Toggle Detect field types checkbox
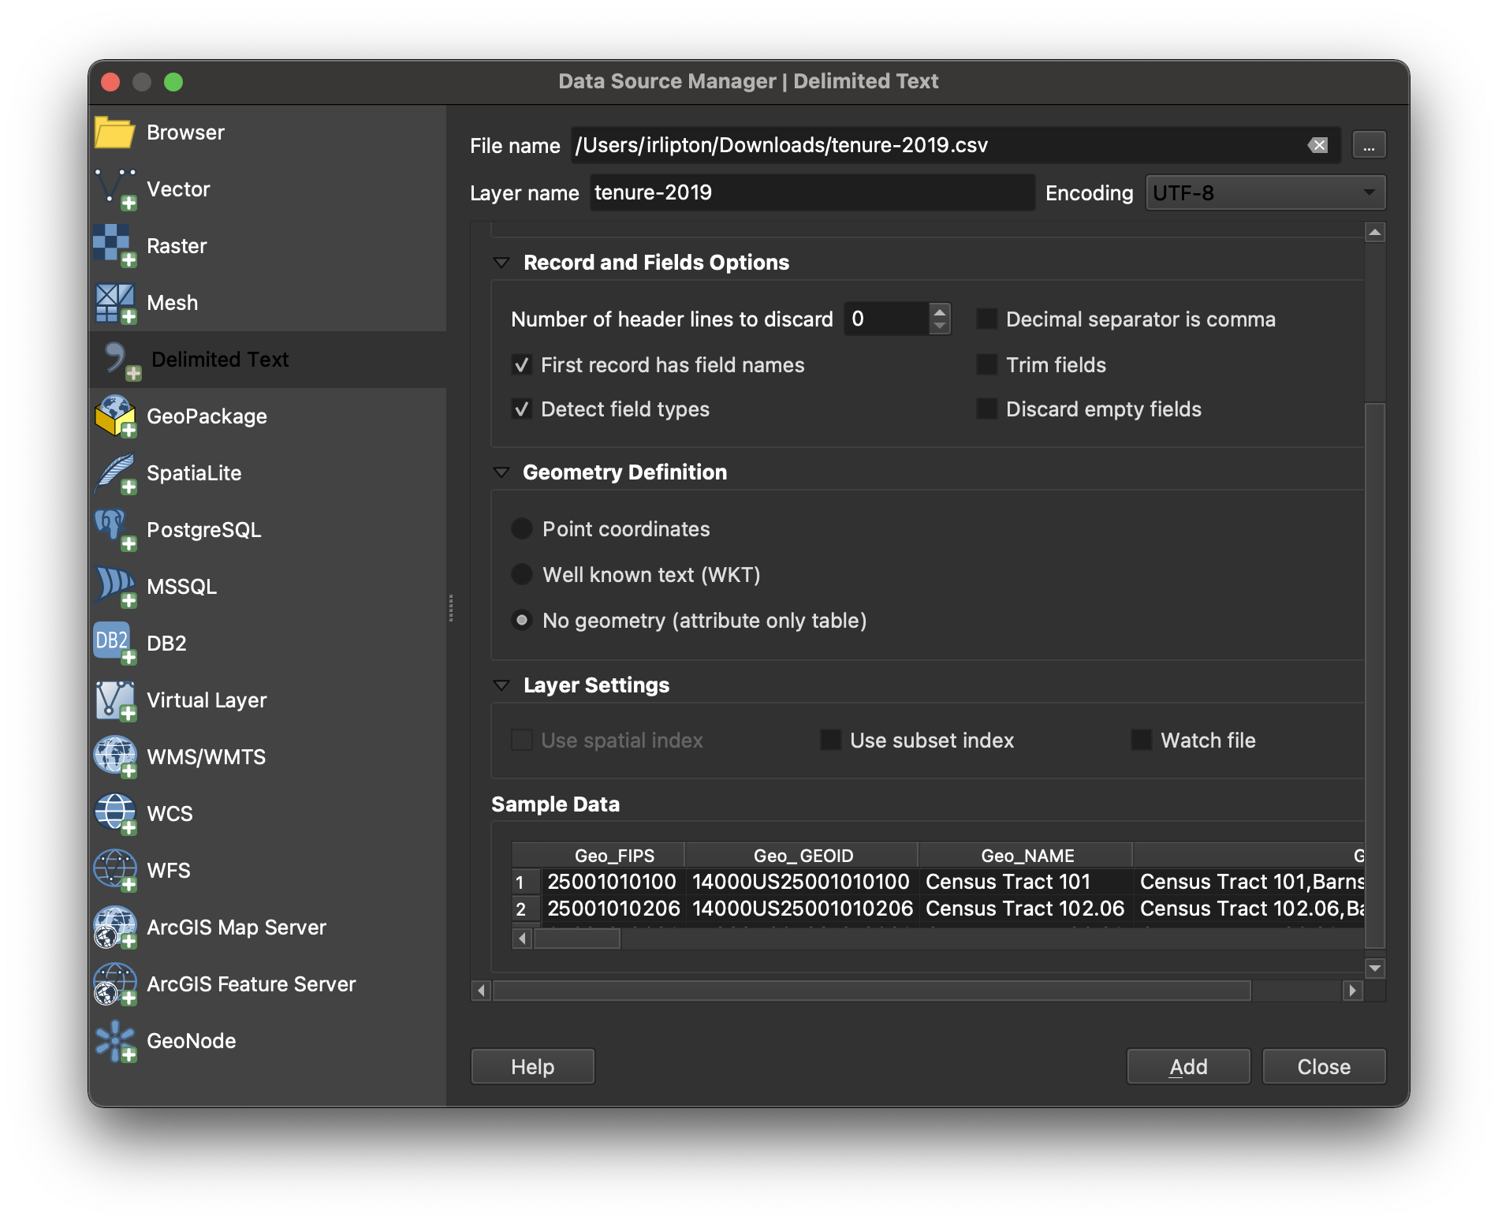Screen dimensions: 1498x1224 point(521,409)
